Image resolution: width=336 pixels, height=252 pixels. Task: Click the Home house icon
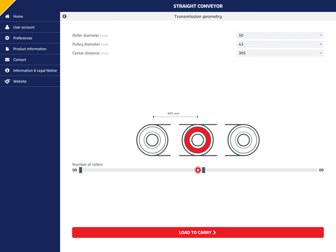click(7, 16)
